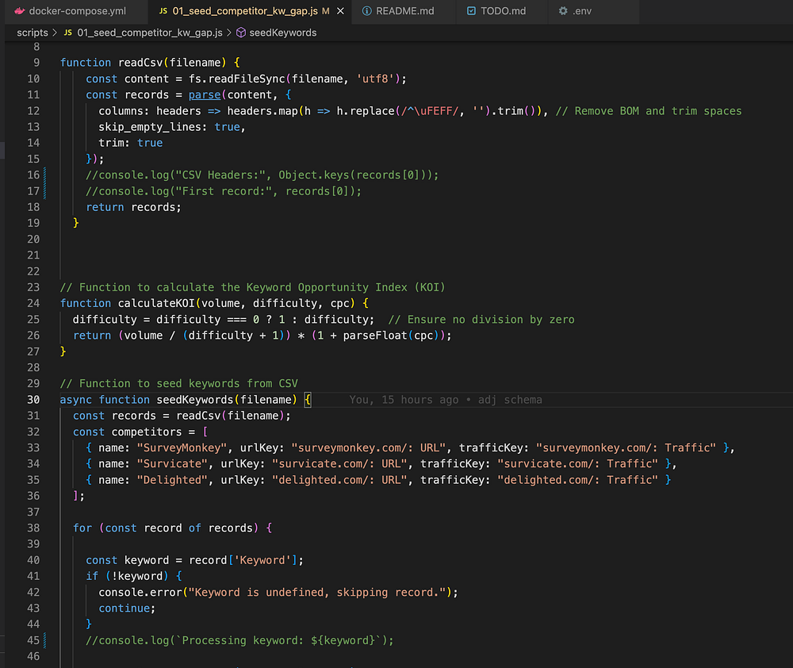Click the file icon on TODO.md tab
793x668 pixels.
(x=471, y=12)
